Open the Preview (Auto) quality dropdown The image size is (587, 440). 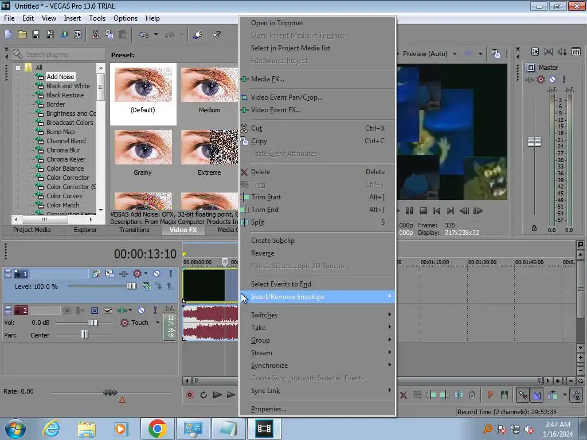[x=455, y=54]
